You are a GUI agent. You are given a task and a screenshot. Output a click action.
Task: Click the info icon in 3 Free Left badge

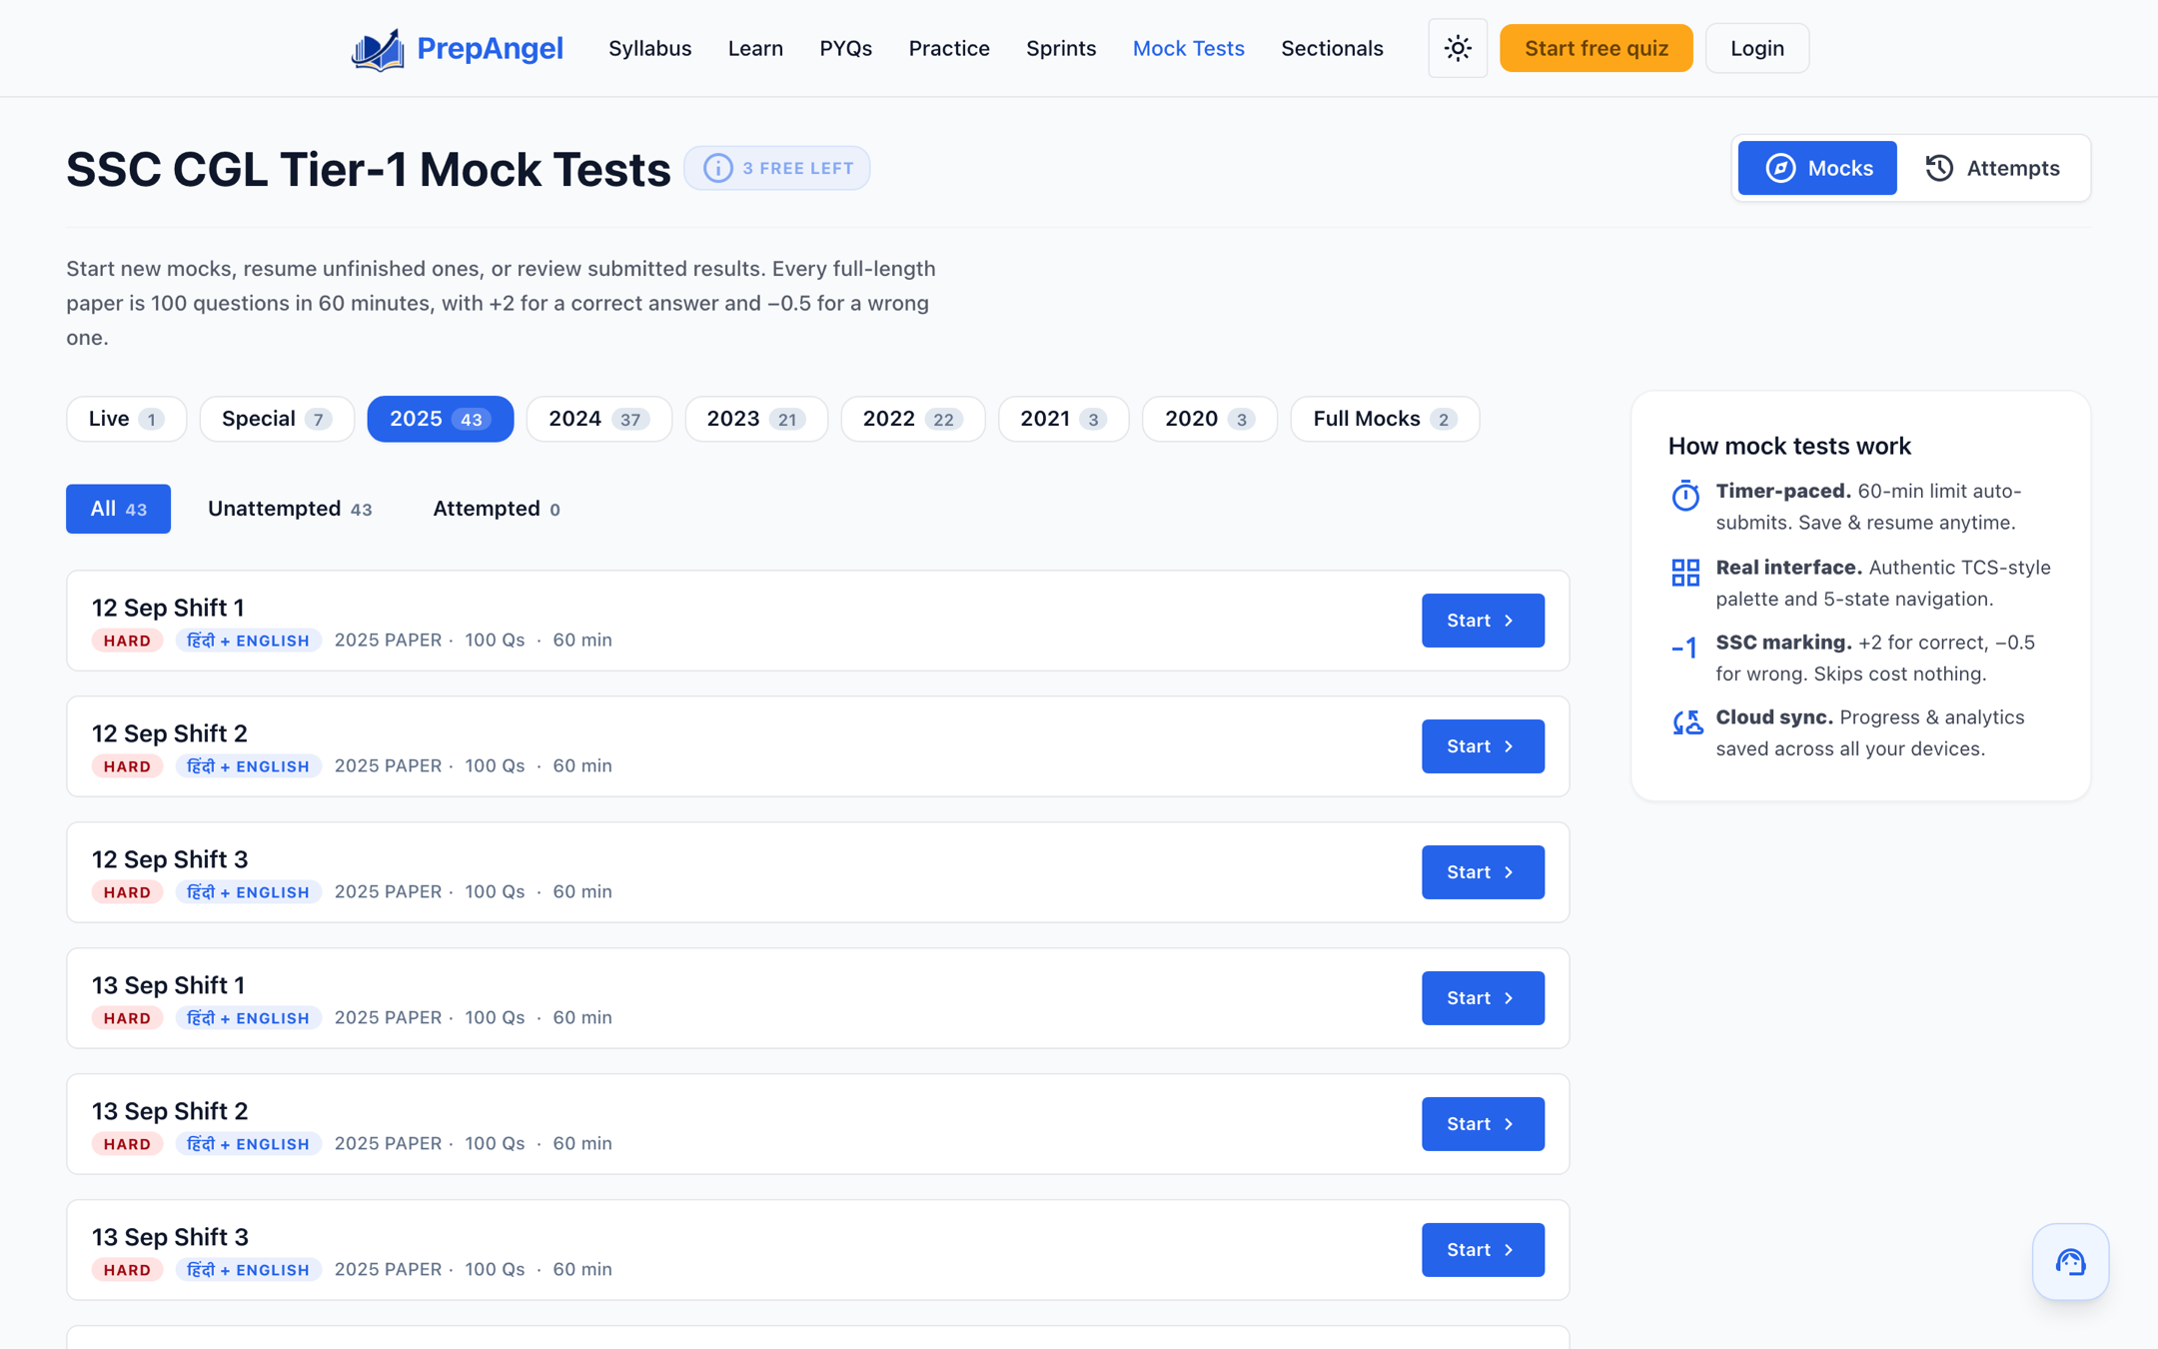(x=717, y=168)
